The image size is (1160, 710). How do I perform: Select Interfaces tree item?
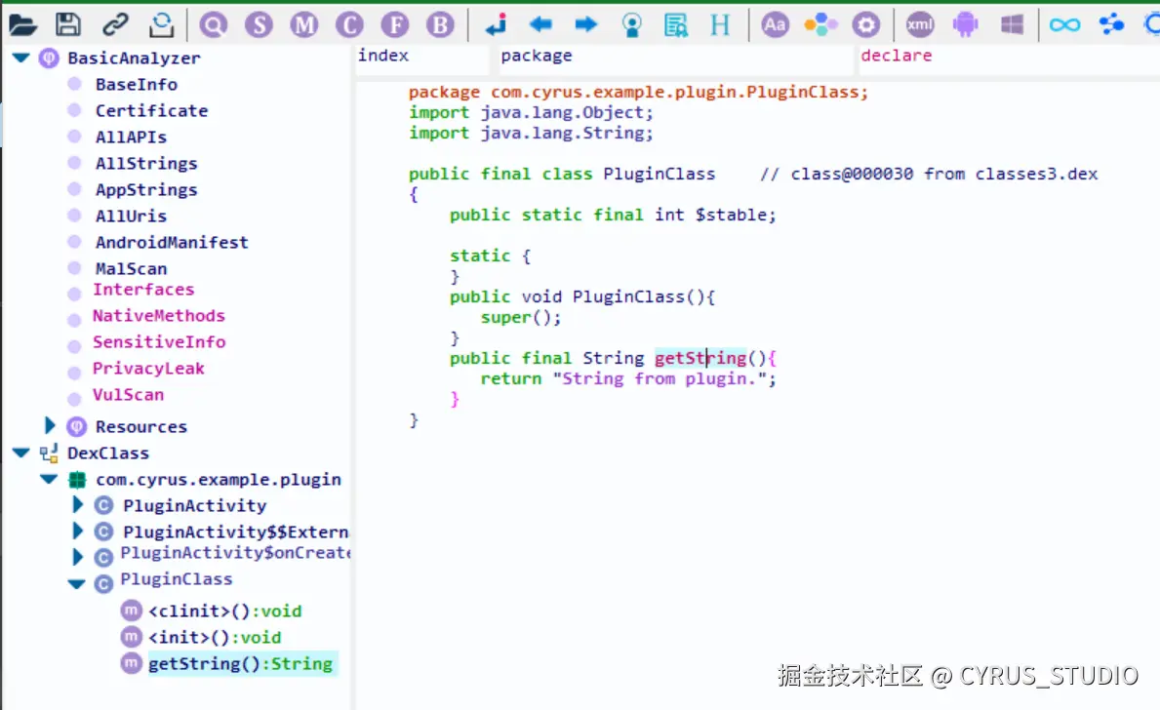click(143, 290)
